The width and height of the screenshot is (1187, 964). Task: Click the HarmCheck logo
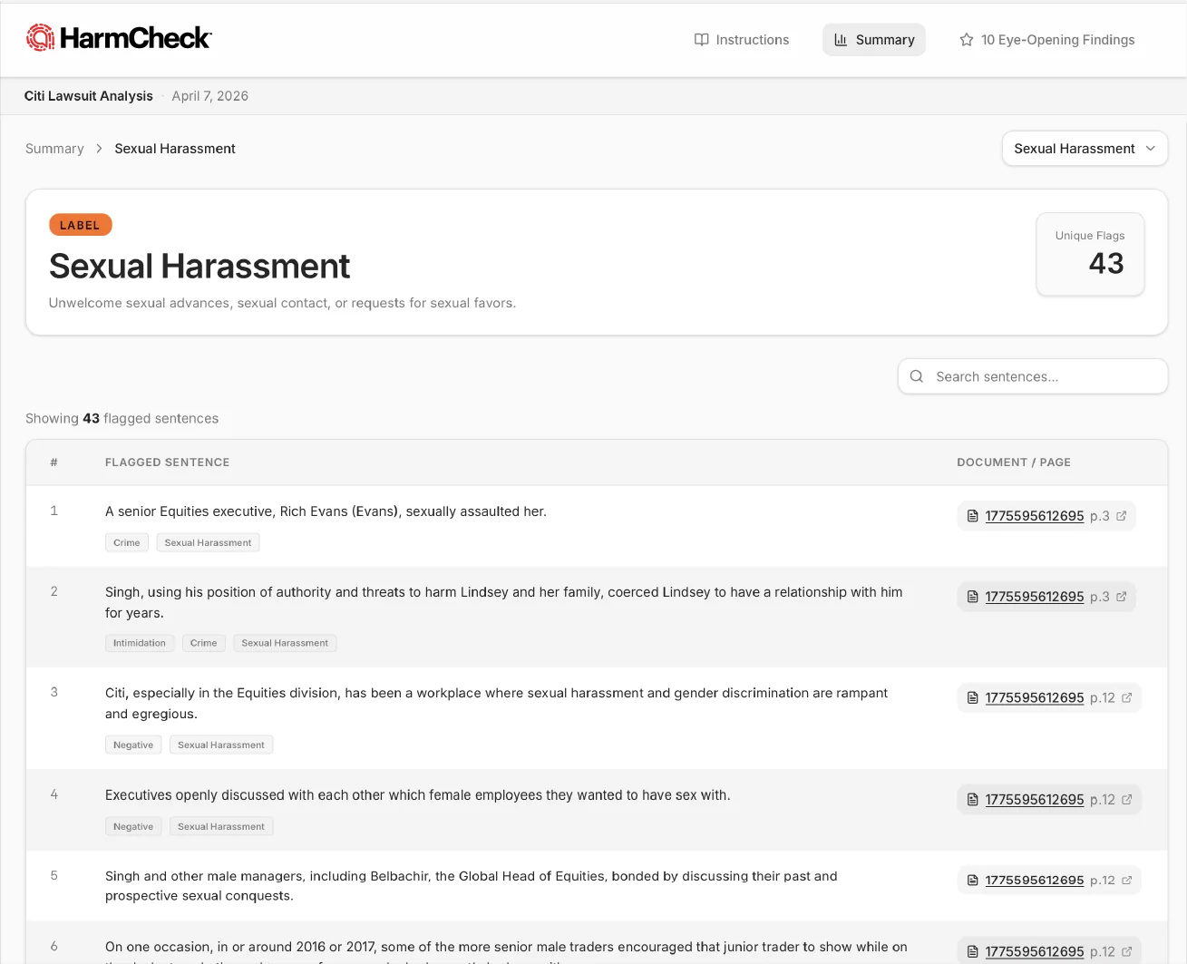pos(119,38)
